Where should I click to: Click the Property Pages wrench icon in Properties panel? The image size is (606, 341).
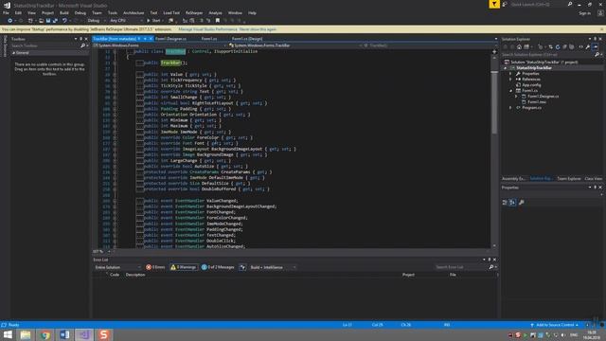tap(522, 202)
